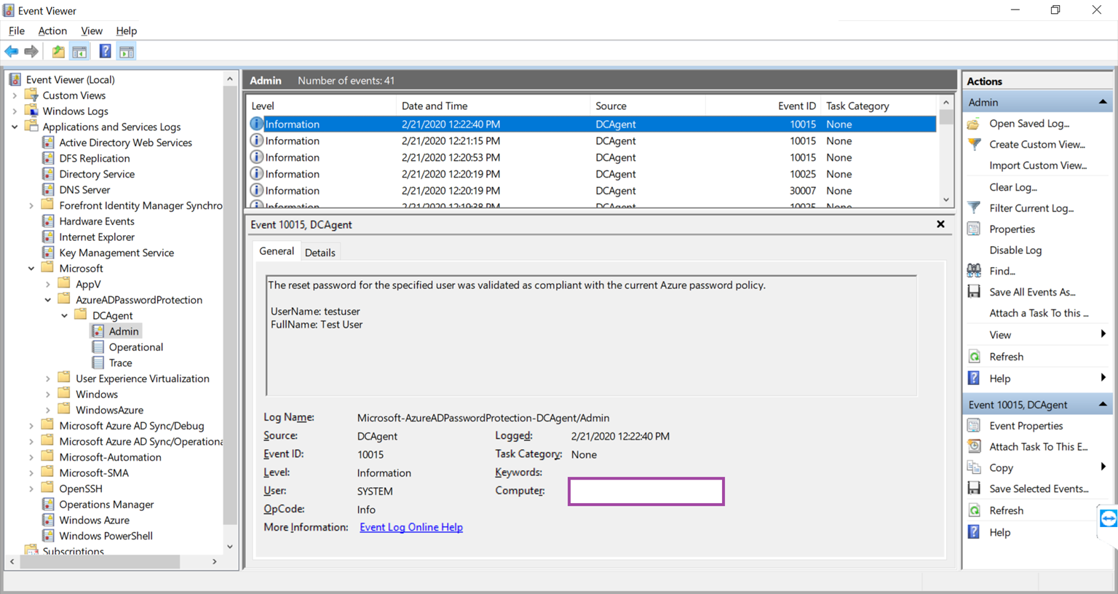
Task: Click the Find binoculars icon
Action: click(x=974, y=271)
